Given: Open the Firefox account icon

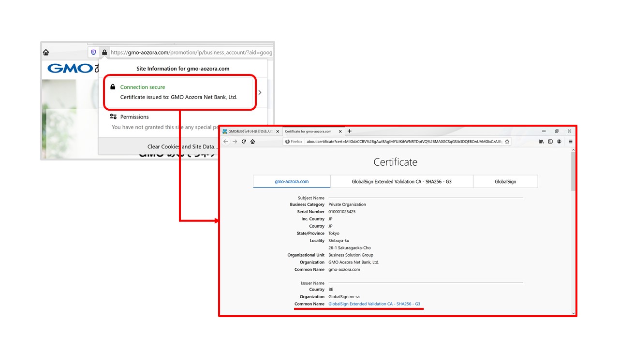Looking at the screenshot, I should (x=559, y=142).
